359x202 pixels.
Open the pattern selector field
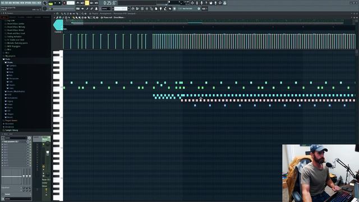(121, 8)
